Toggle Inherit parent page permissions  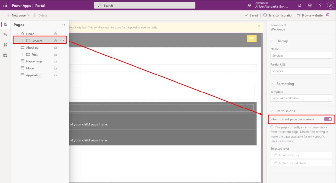[328, 119]
